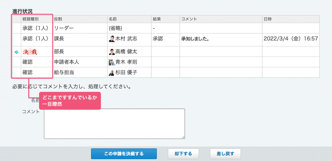Open 木村 武志's name link
This screenshot has width=332, height=161.
(x=126, y=39)
